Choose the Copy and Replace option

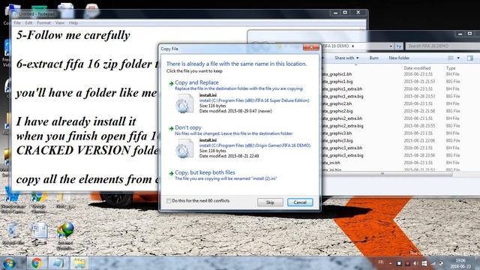(196, 82)
